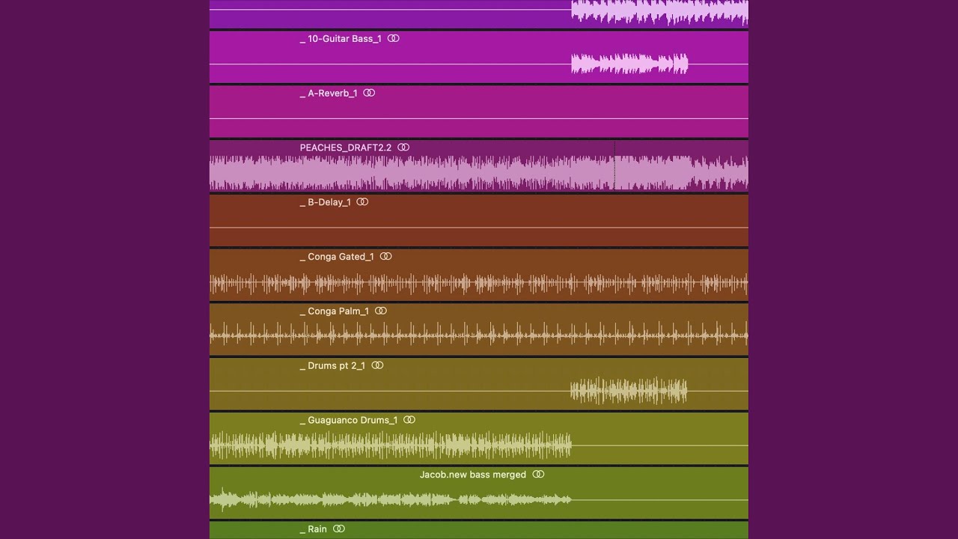The image size is (958, 539).
Task: Select the "_ A-Reverb_1" region name
Action: pos(329,94)
